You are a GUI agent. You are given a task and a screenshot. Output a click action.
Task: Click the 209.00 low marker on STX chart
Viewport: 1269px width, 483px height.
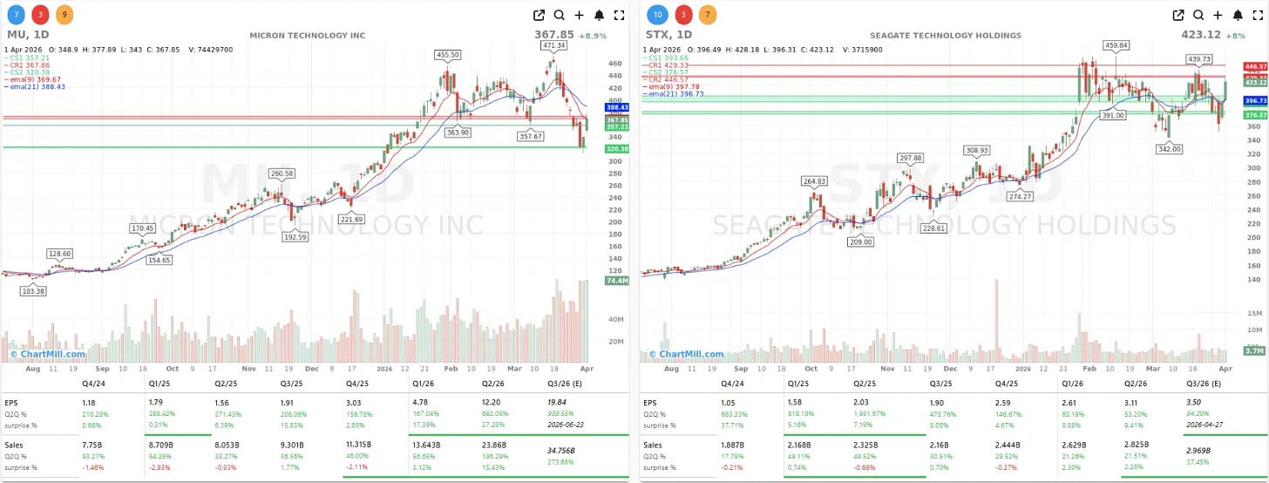pyautogui.click(x=860, y=241)
